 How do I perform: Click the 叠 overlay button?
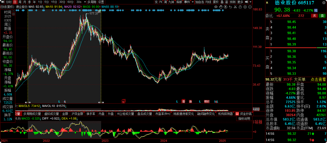[x=222, y=2]
